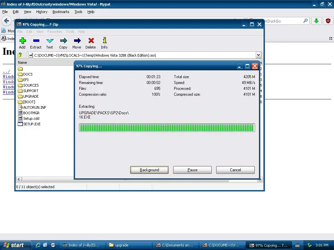334x250 pixels.
Task: Switch to Index of /~lily taskbar button
Action: (82, 245)
